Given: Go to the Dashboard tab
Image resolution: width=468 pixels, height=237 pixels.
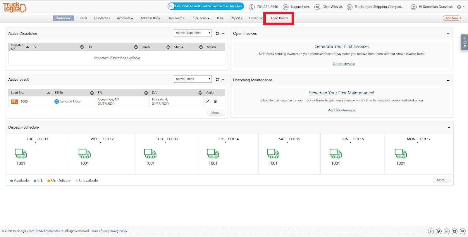Looking at the screenshot, I should [x=63, y=18].
